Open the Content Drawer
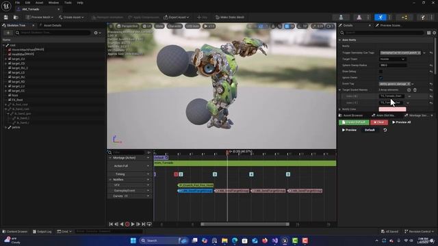This screenshot has width=438, height=246. (15, 232)
